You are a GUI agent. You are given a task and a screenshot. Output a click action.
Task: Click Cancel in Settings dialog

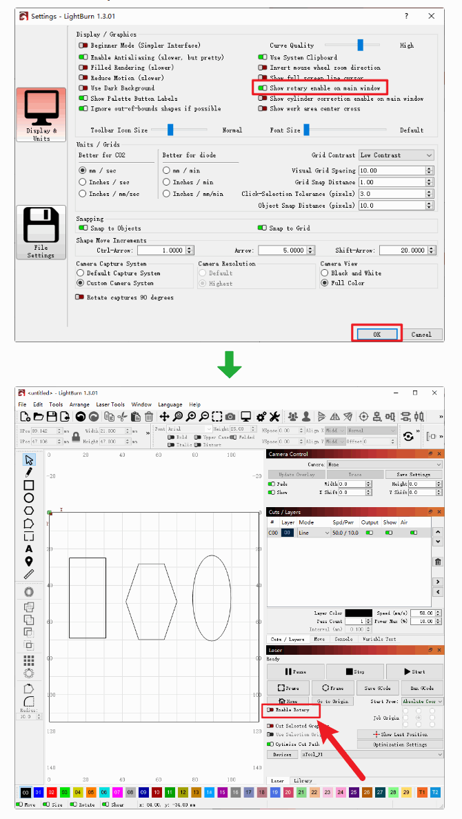point(421,334)
